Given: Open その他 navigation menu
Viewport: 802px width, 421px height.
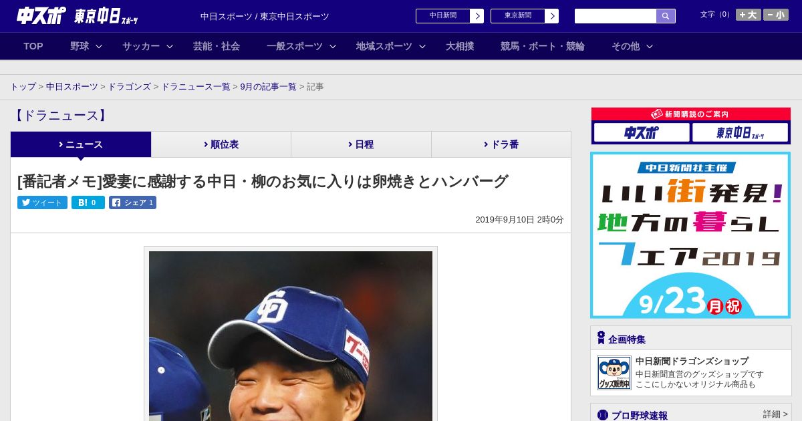Looking at the screenshot, I should coord(626,46).
